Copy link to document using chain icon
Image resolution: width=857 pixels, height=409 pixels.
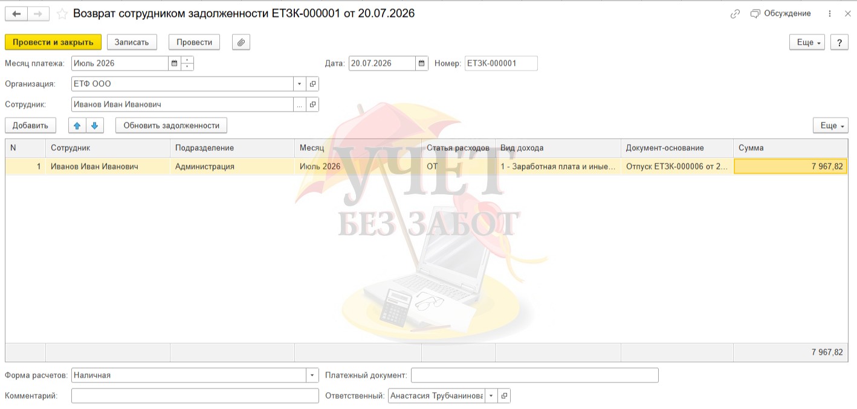point(735,13)
